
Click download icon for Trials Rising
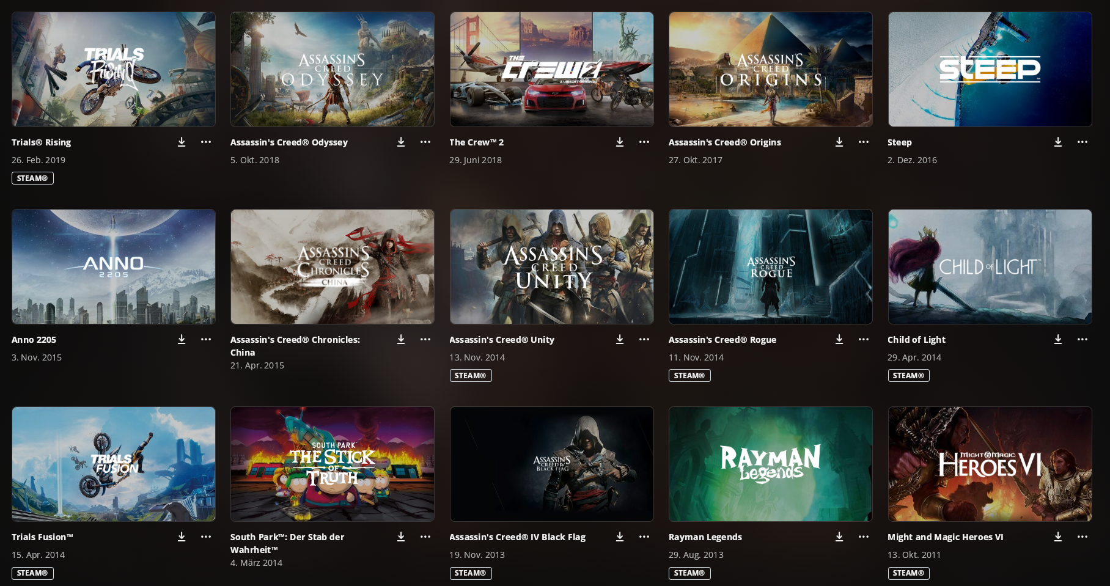pos(182,142)
